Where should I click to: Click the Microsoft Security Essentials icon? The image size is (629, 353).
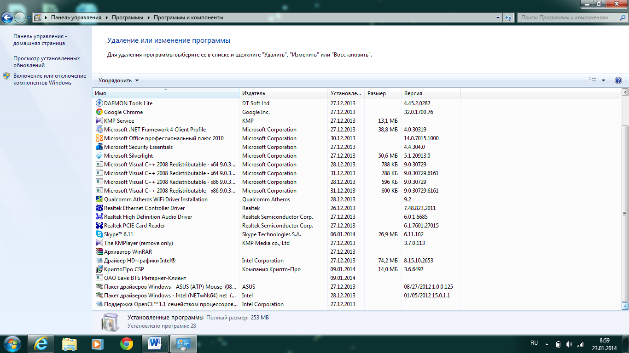(x=99, y=147)
